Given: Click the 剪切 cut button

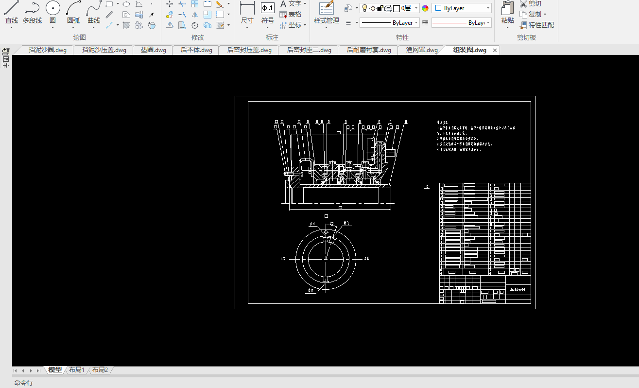Looking at the screenshot, I should coord(530,4).
